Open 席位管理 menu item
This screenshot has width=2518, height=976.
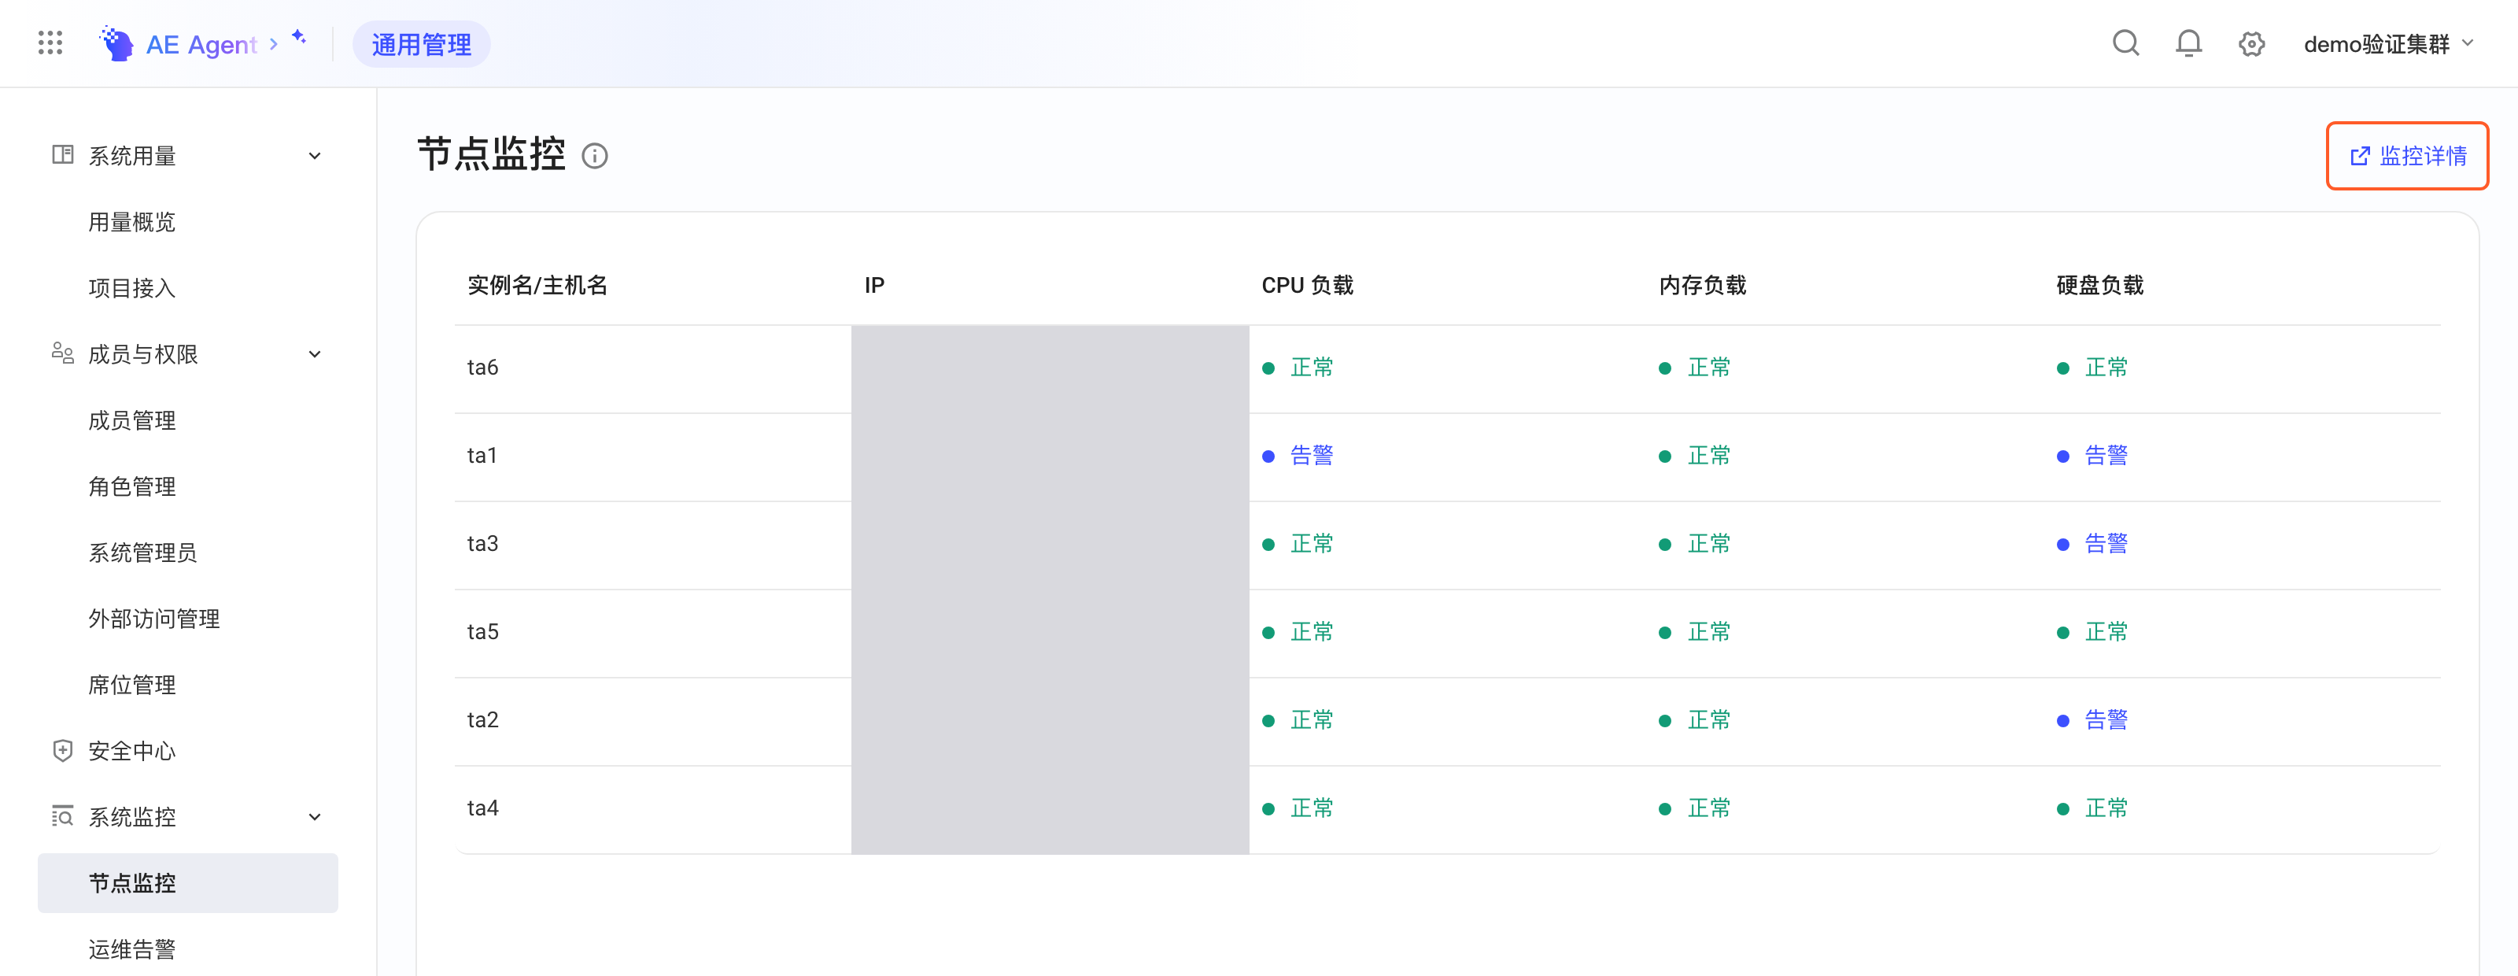coord(132,685)
